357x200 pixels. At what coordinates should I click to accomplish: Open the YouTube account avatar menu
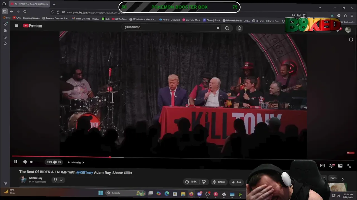pos(348,30)
